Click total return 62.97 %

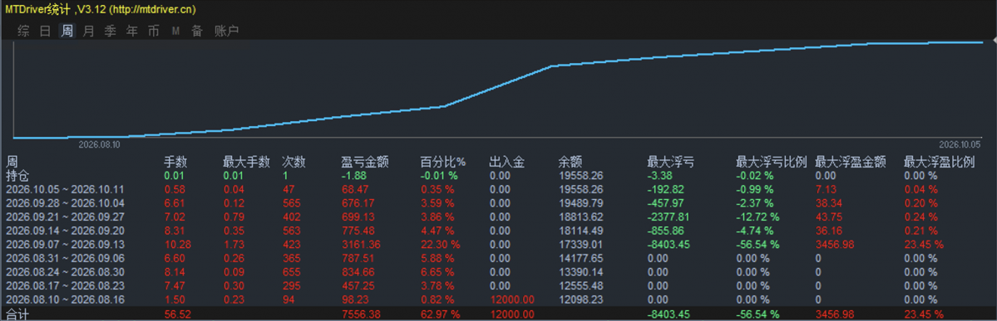point(439,314)
